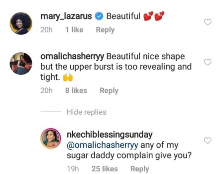Open mary_lazarus profile picture

21,23
